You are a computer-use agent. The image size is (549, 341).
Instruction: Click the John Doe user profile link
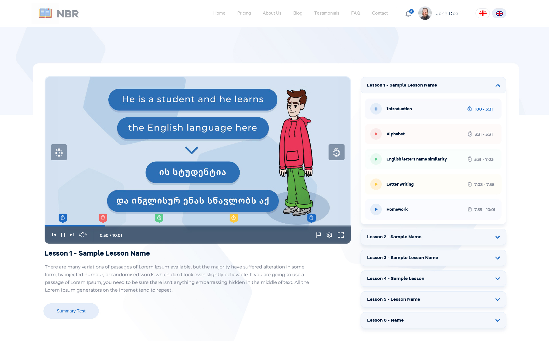click(437, 13)
